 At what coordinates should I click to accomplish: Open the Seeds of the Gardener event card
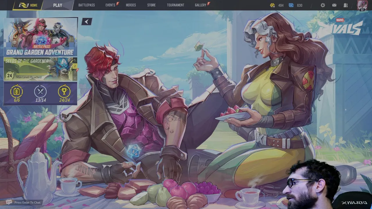[38, 69]
